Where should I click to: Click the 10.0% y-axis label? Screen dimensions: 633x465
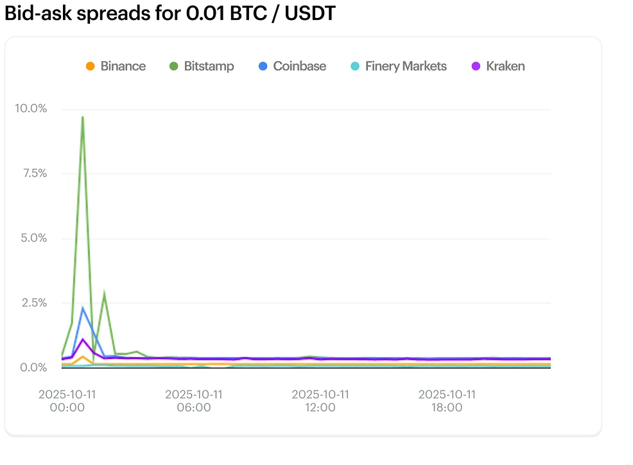click(31, 109)
